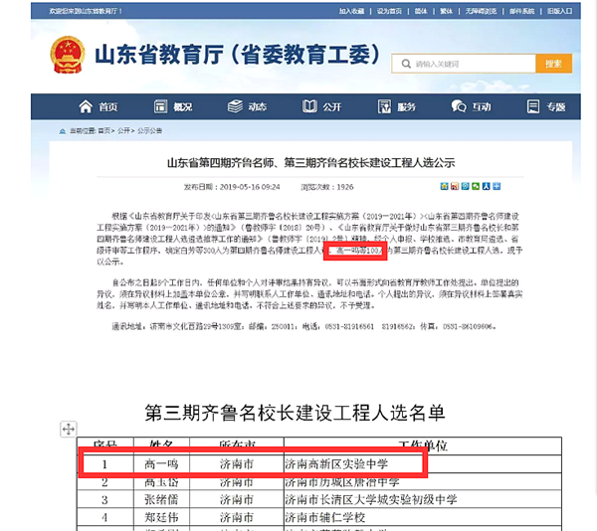Image resolution: width=597 pixels, height=531 pixels.
Task: Click the article headline 山东省第四期齐鲁名师
Action: pyautogui.click(x=310, y=163)
